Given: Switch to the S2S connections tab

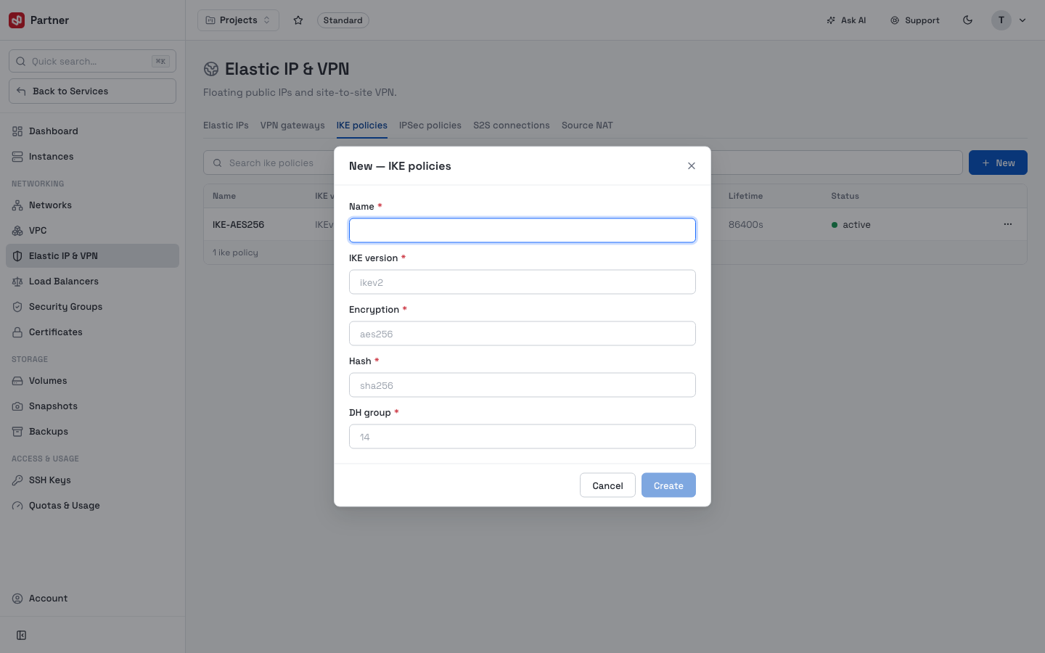Looking at the screenshot, I should 512,126.
